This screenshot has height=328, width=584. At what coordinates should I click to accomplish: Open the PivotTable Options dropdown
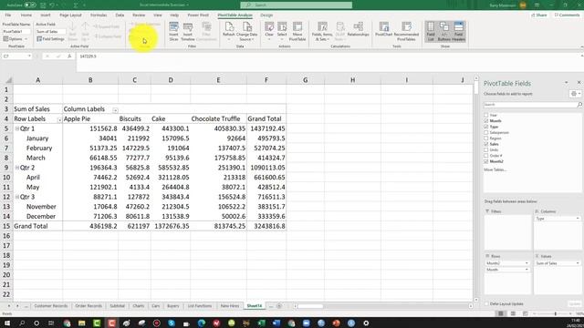(x=16, y=38)
